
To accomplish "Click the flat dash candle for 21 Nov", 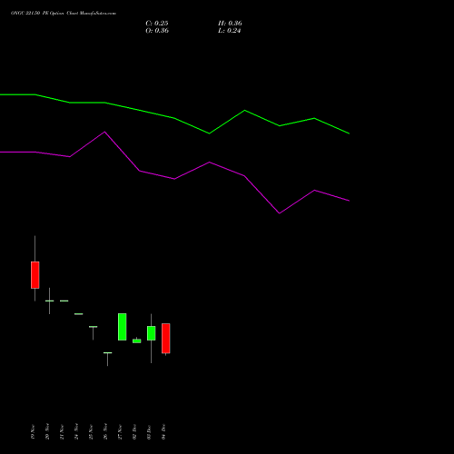I will pos(64,301).
